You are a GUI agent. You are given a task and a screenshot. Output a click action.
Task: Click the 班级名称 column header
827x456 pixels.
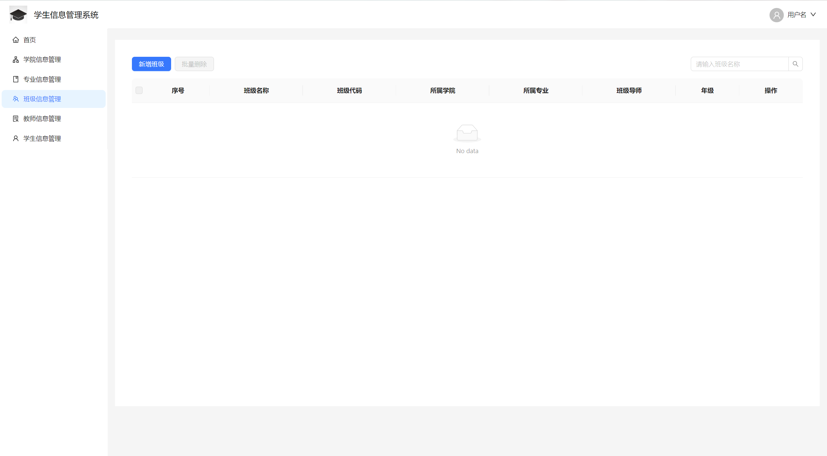[x=256, y=90]
